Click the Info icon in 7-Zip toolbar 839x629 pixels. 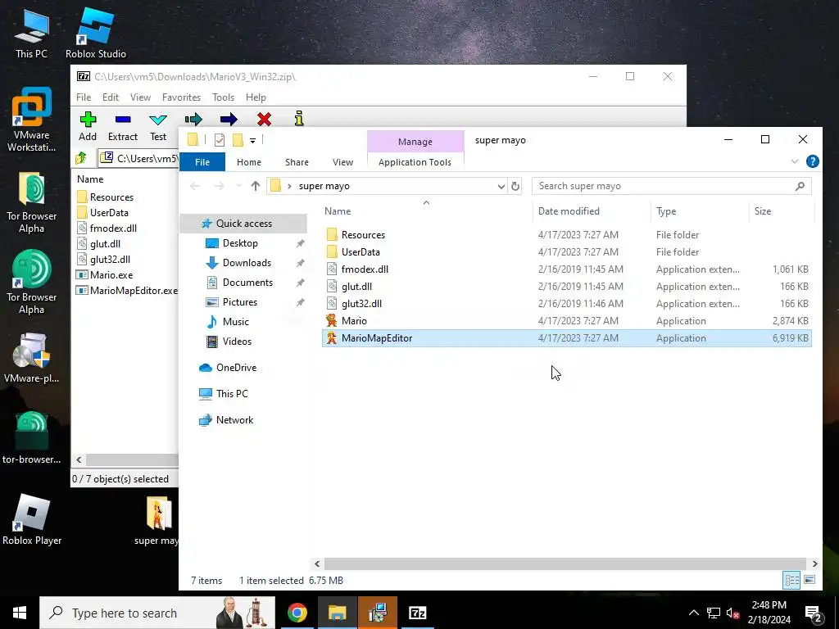299,119
